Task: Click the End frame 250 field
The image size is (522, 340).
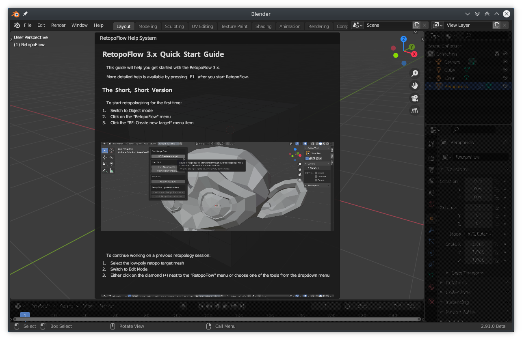Action: (405, 306)
